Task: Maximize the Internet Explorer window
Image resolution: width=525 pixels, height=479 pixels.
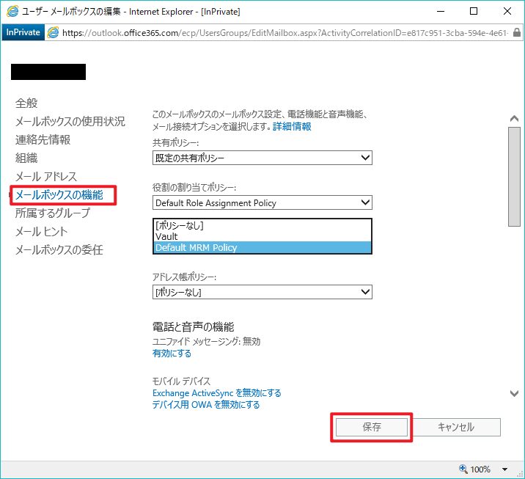Action: 474,12
